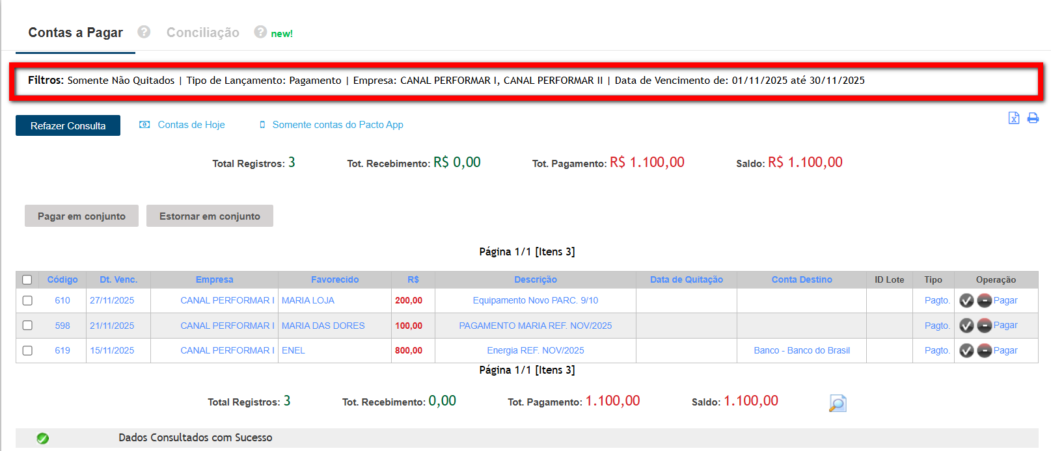Viewport: 1051px width, 451px height.
Task: Export results with the spreadsheet icon
Action: (1013, 118)
